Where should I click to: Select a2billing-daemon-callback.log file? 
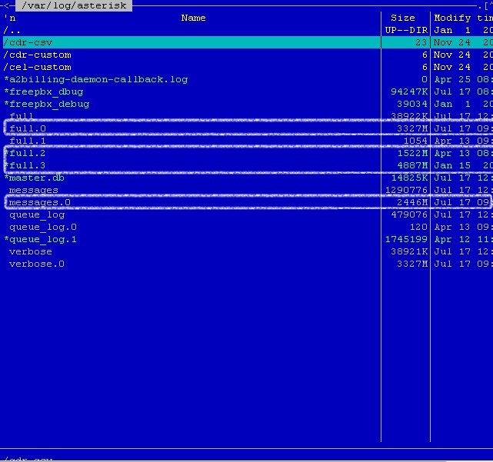pos(95,79)
